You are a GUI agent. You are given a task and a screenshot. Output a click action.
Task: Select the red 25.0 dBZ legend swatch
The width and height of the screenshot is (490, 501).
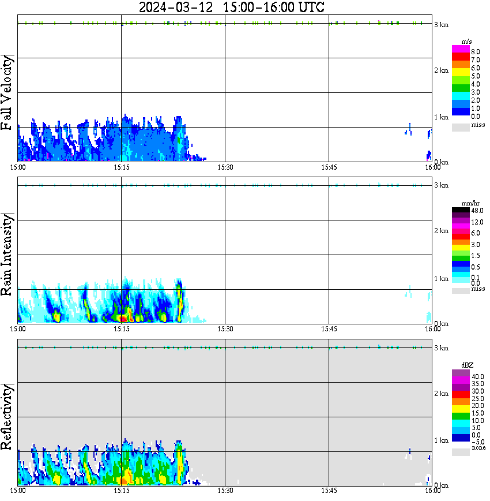point(461,395)
